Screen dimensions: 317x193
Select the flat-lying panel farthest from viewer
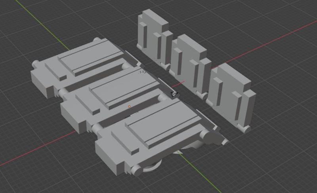pyautogui.click(x=85, y=64)
